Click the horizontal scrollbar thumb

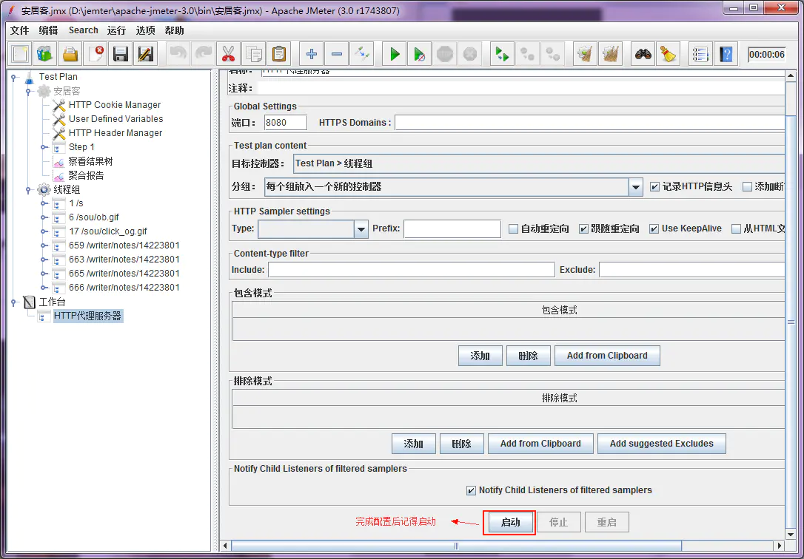coord(456,546)
